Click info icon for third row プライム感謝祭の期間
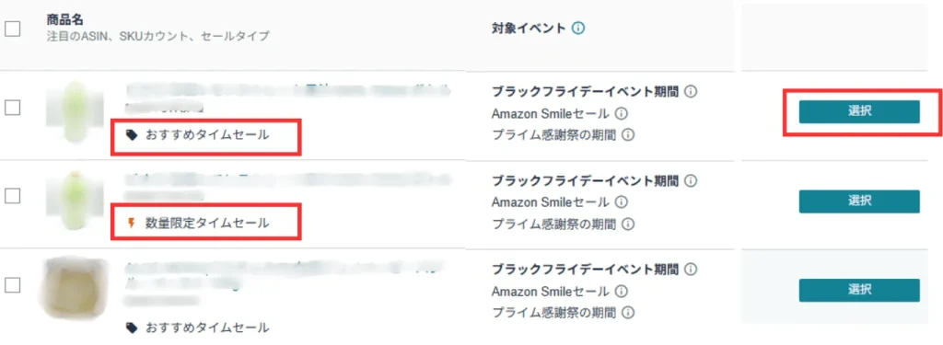Image resolution: width=943 pixels, height=345 pixels. tap(628, 313)
